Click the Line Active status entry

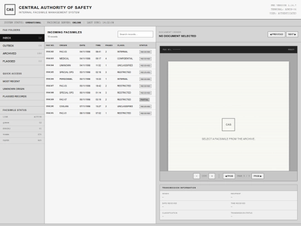click(22, 117)
